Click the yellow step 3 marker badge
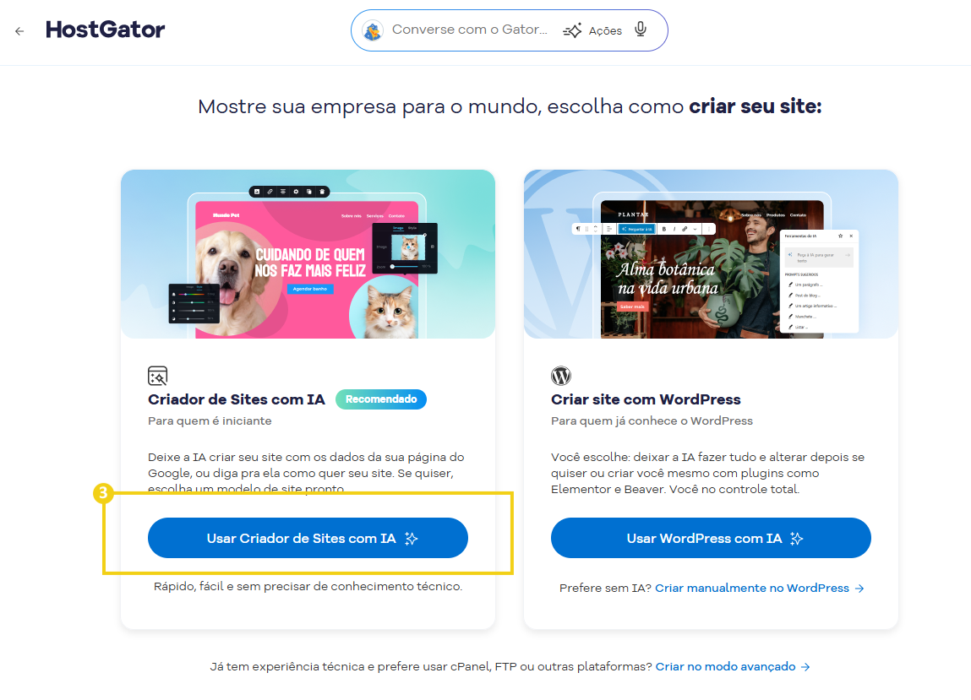This screenshot has width=971, height=700. 103,493
